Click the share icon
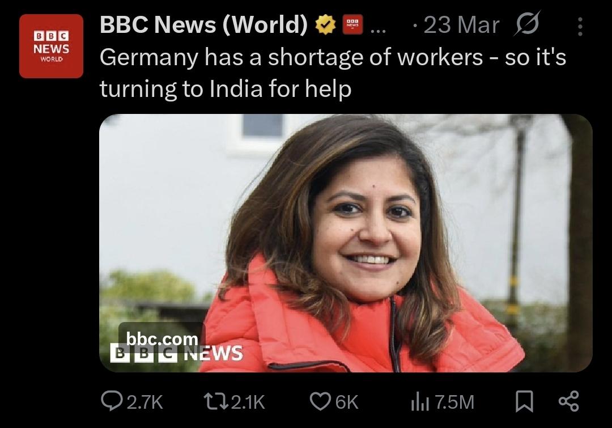The width and height of the screenshot is (612, 428). (x=569, y=401)
